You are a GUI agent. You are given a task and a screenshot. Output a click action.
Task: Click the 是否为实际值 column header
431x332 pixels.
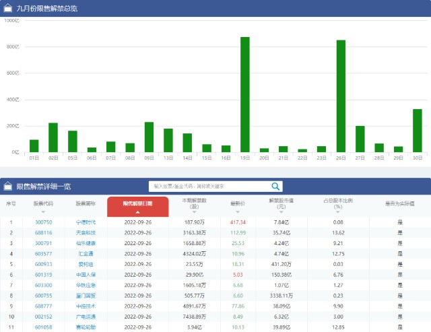click(x=400, y=203)
